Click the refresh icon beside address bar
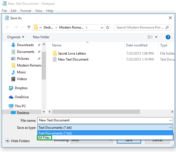 click(x=108, y=27)
